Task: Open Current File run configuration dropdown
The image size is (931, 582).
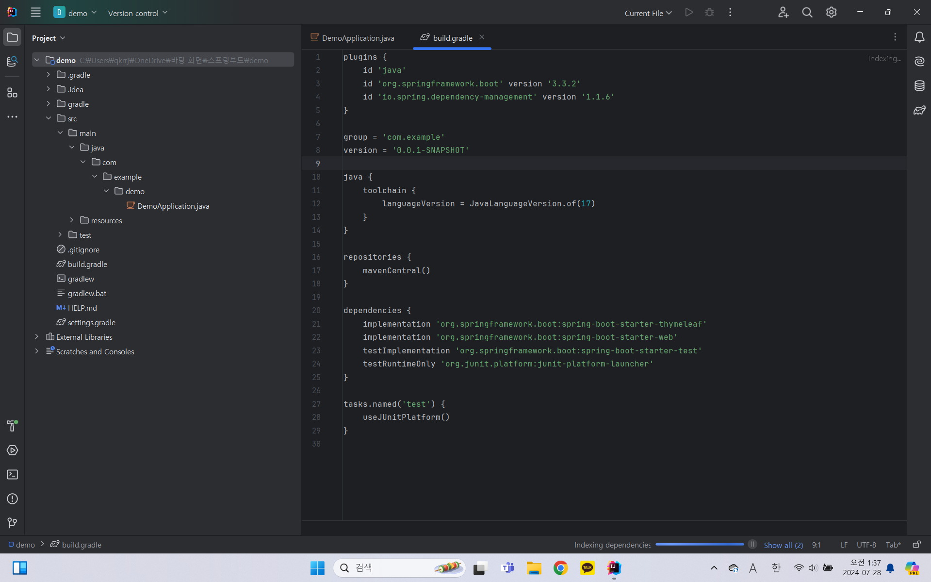Action: 648,13
